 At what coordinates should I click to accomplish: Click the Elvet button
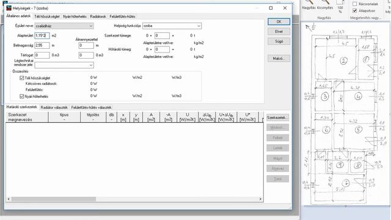pos(279,31)
